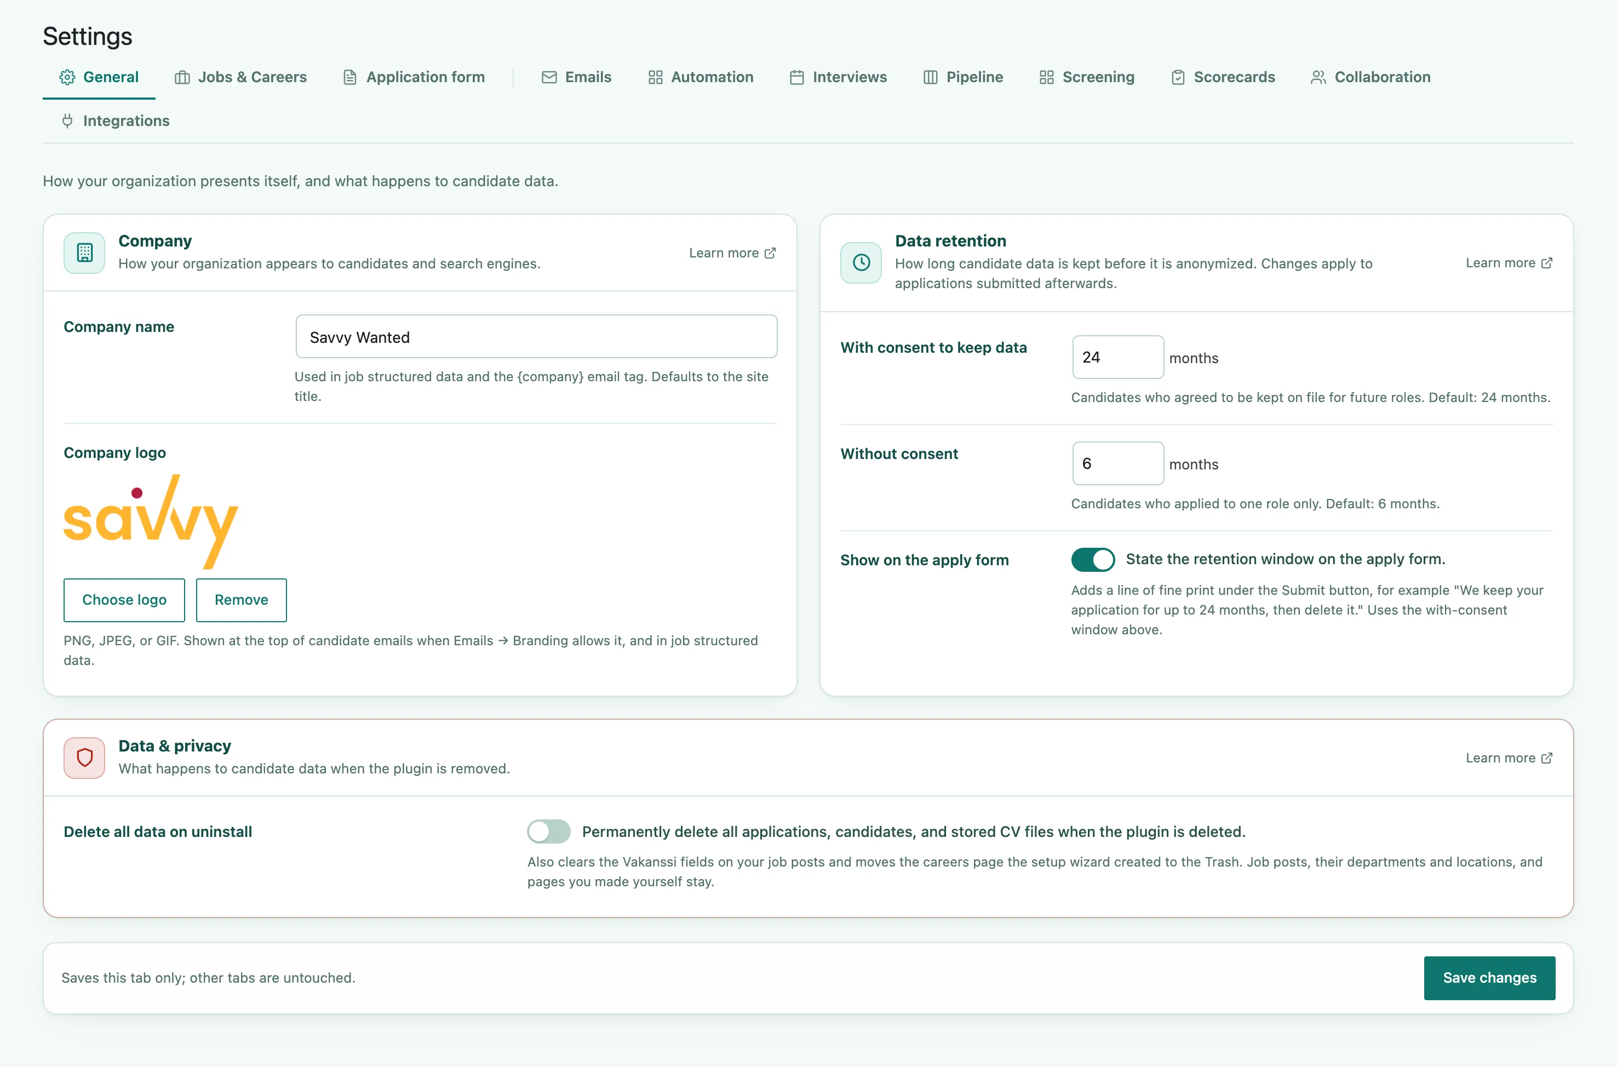
Task: Disable the retention window on apply form toggle
Action: click(1093, 559)
